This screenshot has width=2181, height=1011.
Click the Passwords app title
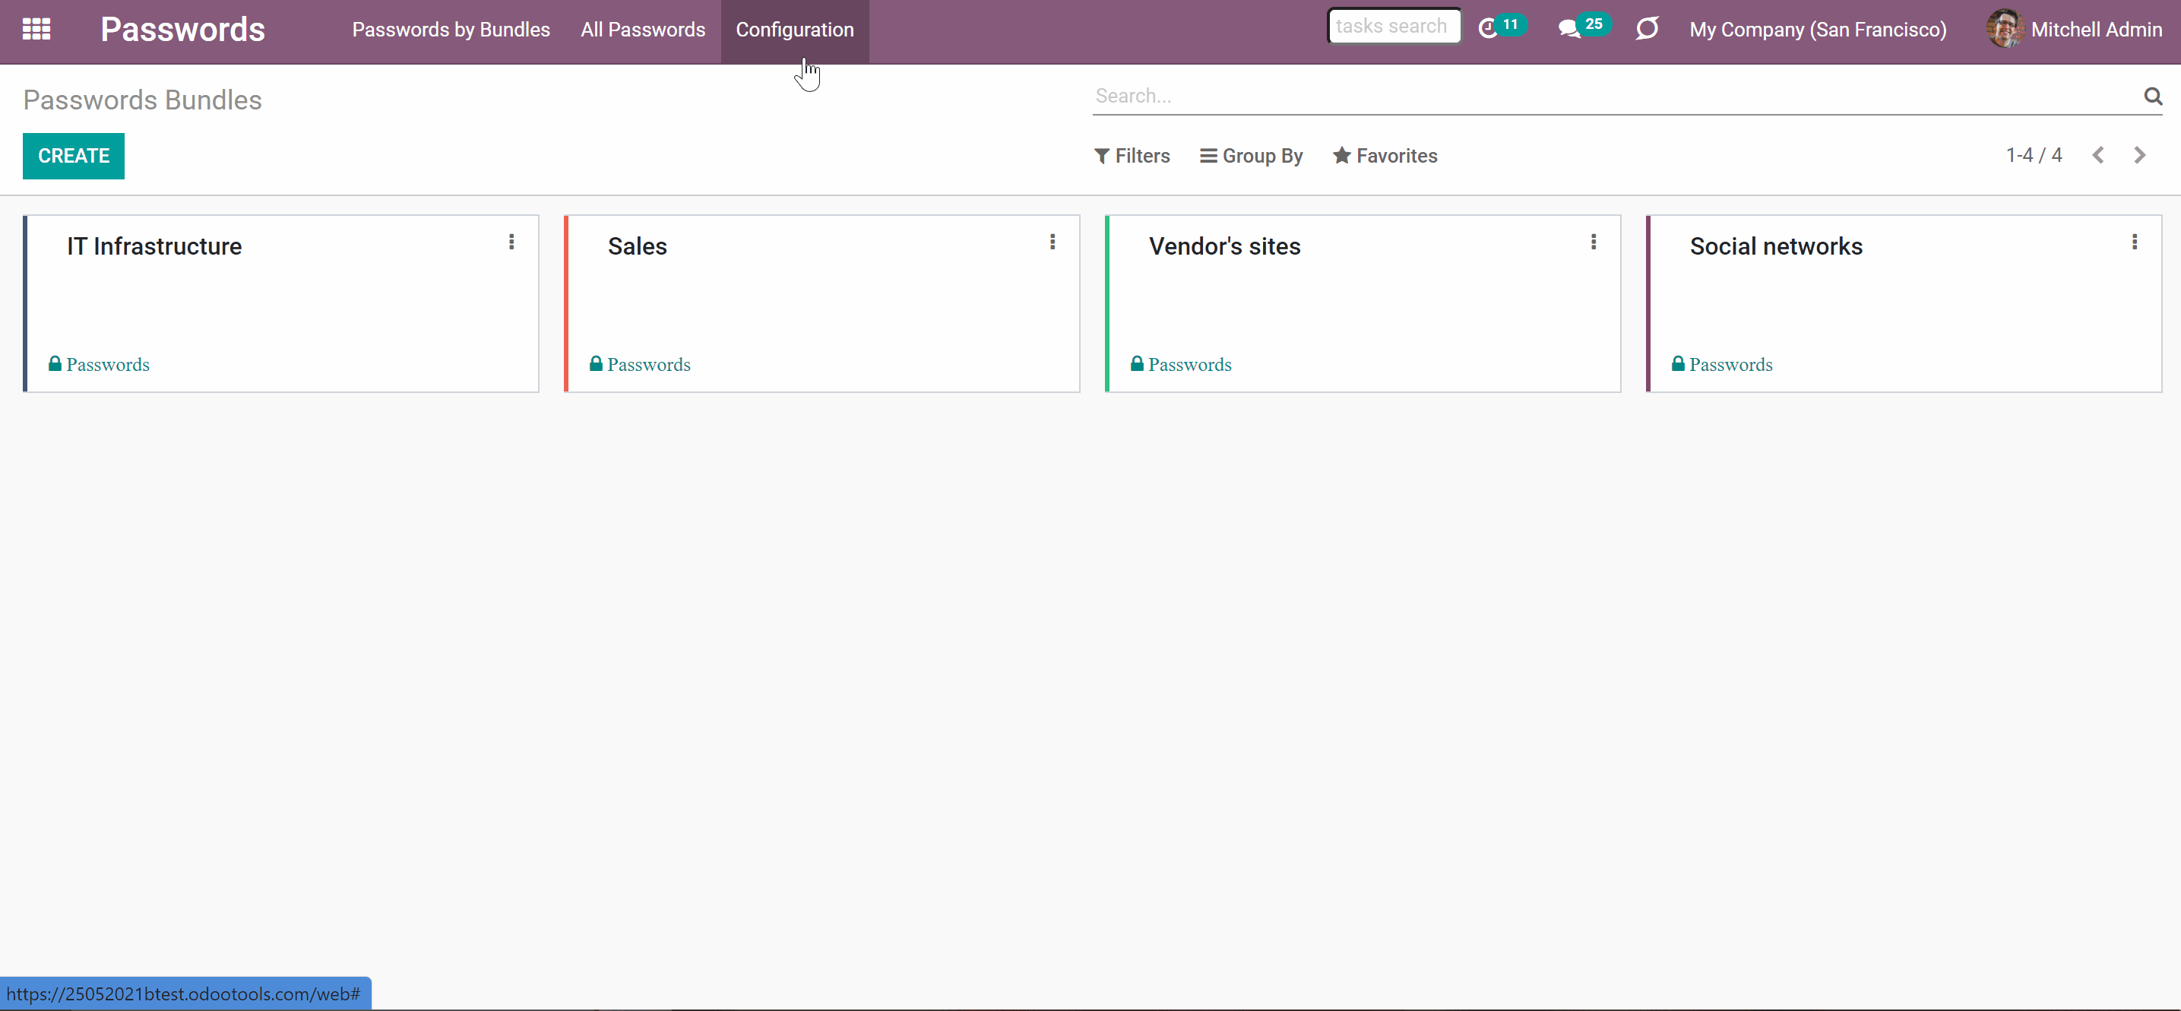[x=183, y=30]
